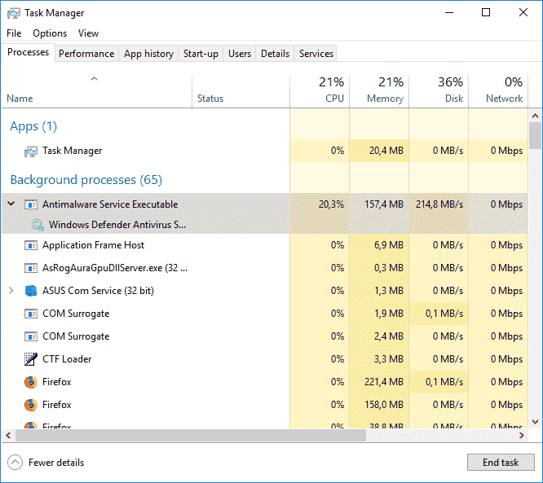
Task: Switch to the Services tab
Action: coord(316,54)
